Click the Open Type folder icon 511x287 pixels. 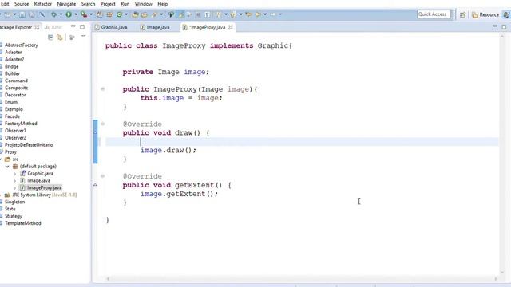135,14
